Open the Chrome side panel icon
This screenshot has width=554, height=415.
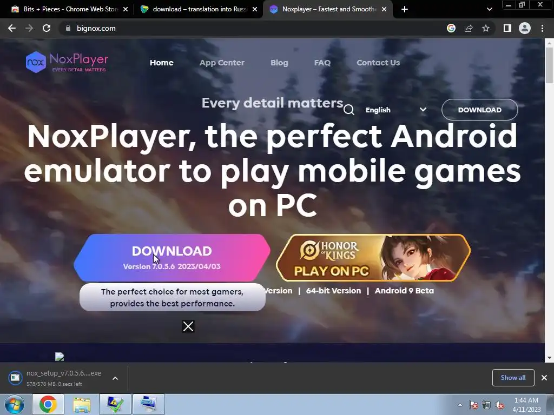click(507, 28)
